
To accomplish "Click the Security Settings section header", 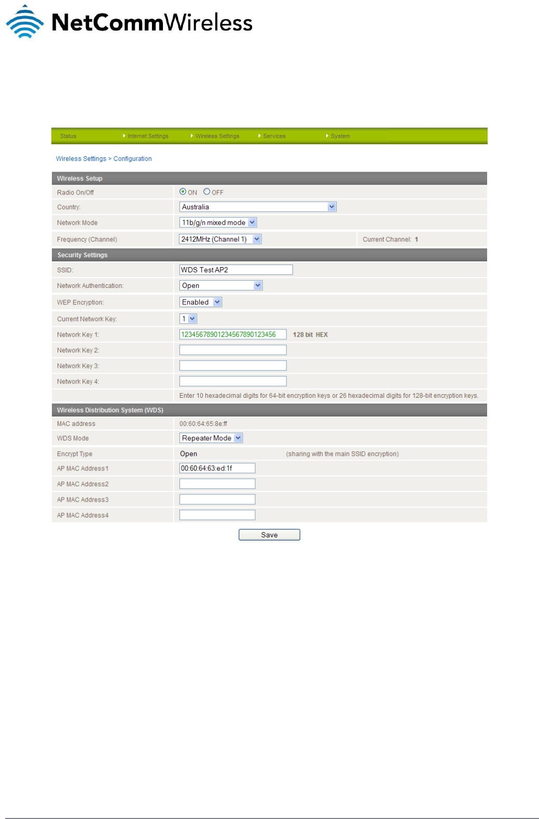I will (x=269, y=255).
